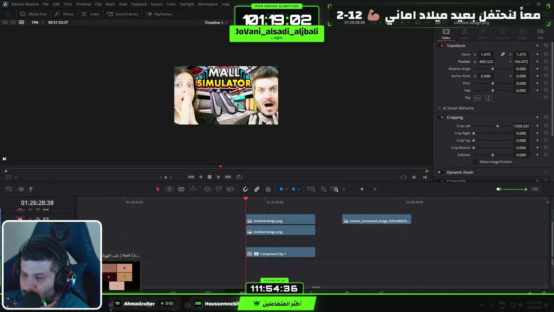554x312 pixels.
Task: Open the Sound Library panel
Action: 122,14
